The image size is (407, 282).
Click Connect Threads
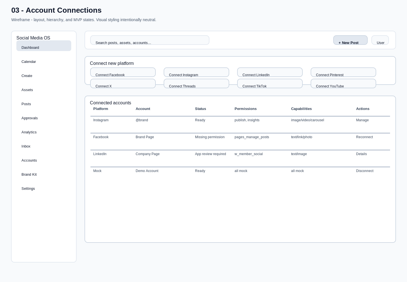click(x=196, y=83)
